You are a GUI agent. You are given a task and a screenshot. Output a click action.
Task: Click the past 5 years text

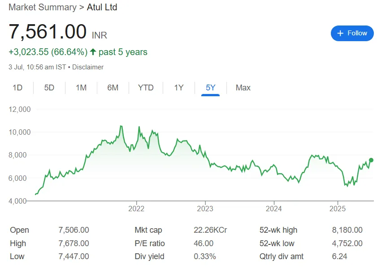pyautogui.click(x=123, y=52)
